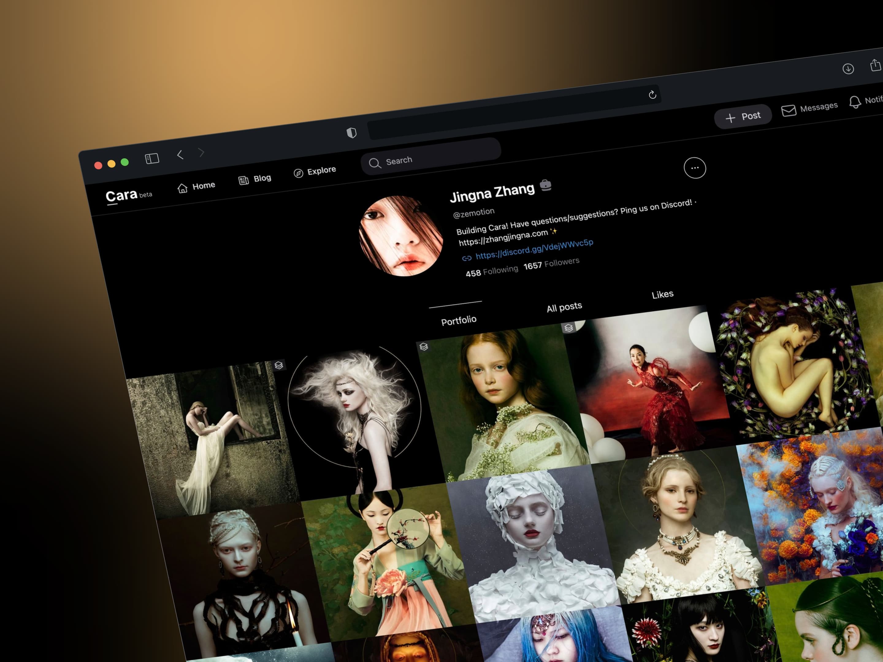Reload the page with refresh icon
This screenshot has width=883, height=662.
pyautogui.click(x=652, y=95)
